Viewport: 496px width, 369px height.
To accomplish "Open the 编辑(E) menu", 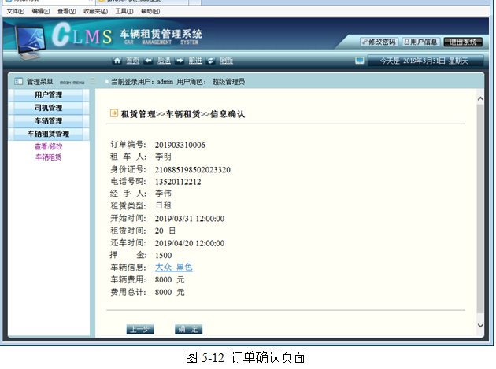I will tap(41, 11).
